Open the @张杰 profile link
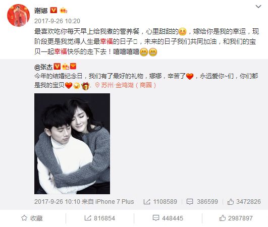Viewport: 268px width, 227px height. point(43,67)
